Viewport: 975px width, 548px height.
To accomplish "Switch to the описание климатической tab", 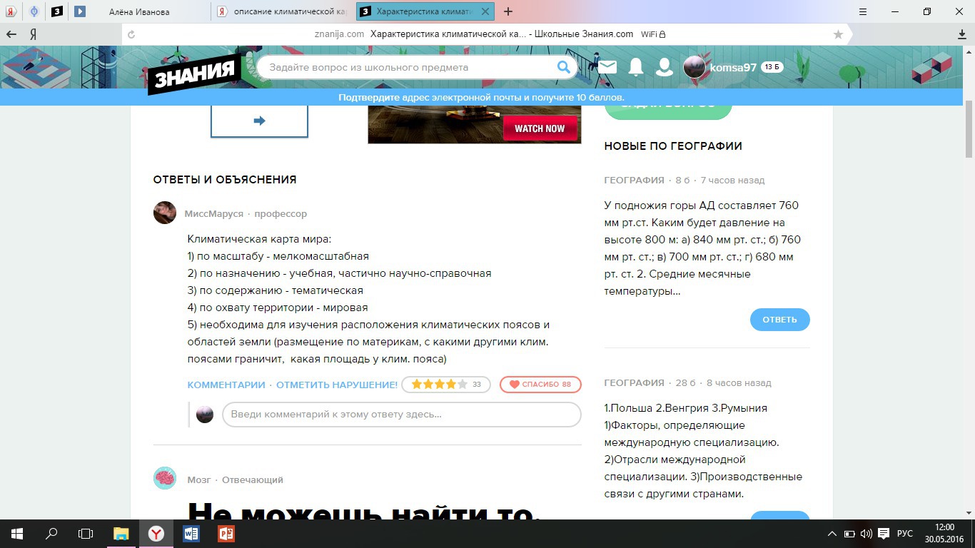I will [283, 11].
